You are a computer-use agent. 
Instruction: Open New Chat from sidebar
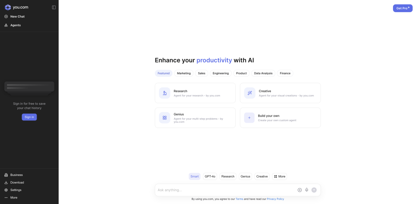point(18,16)
